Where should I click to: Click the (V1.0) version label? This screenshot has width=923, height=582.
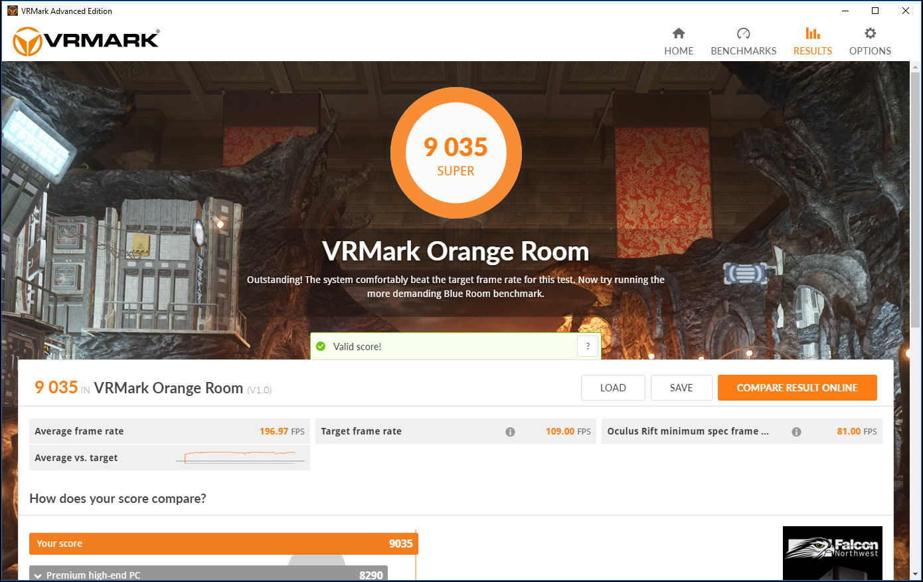(x=260, y=390)
